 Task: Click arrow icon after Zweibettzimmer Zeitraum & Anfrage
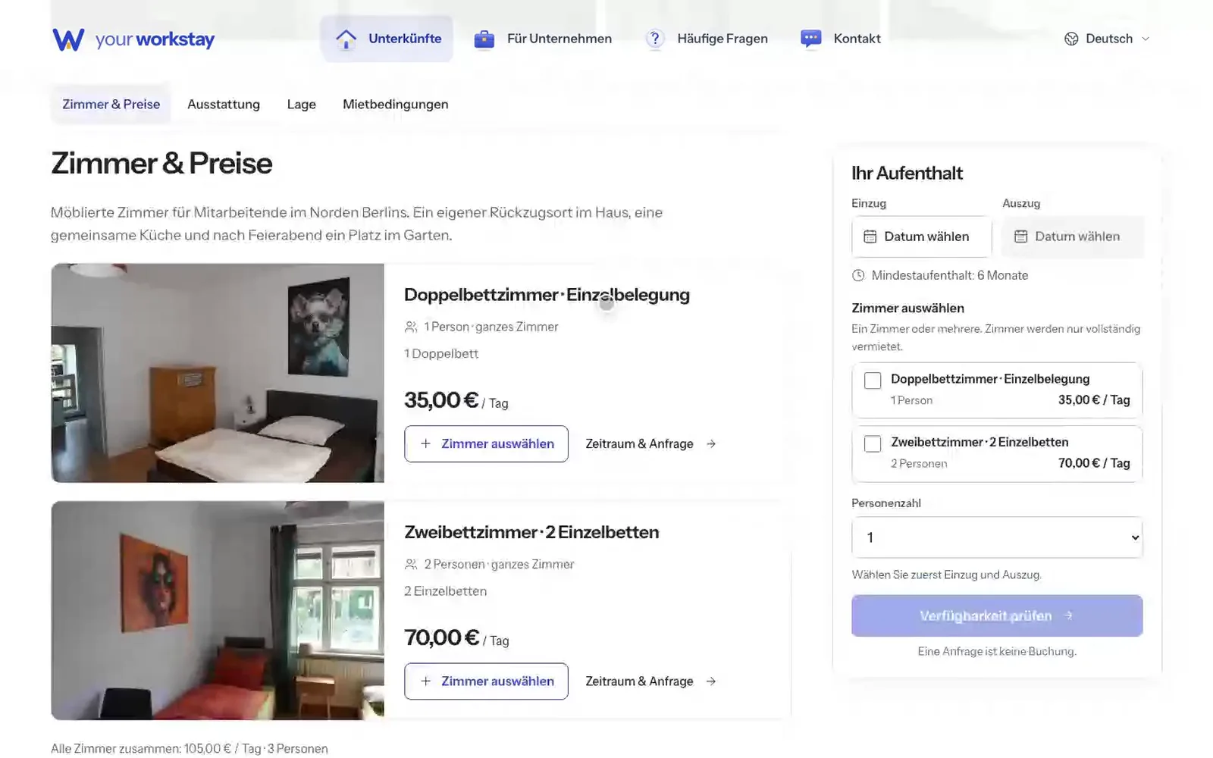tap(711, 681)
